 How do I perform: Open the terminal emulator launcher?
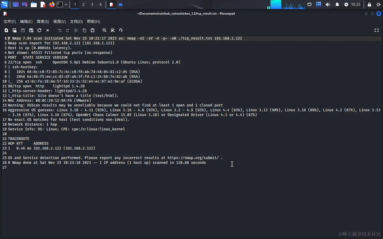pos(60,5)
